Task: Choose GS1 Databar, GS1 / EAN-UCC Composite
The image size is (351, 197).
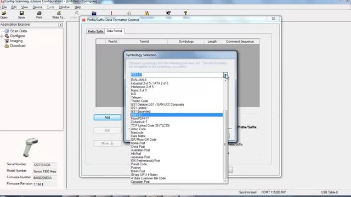Action: pos(177,105)
